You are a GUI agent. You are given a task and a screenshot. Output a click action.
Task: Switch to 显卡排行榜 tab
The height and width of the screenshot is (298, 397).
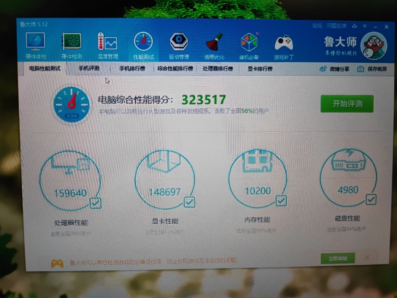click(260, 69)
